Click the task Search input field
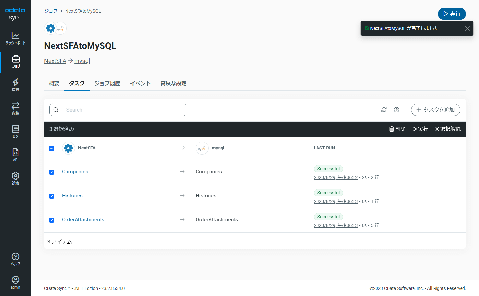Screen dimensions: 479x296 pyautogui.click(x=118, y=110)
